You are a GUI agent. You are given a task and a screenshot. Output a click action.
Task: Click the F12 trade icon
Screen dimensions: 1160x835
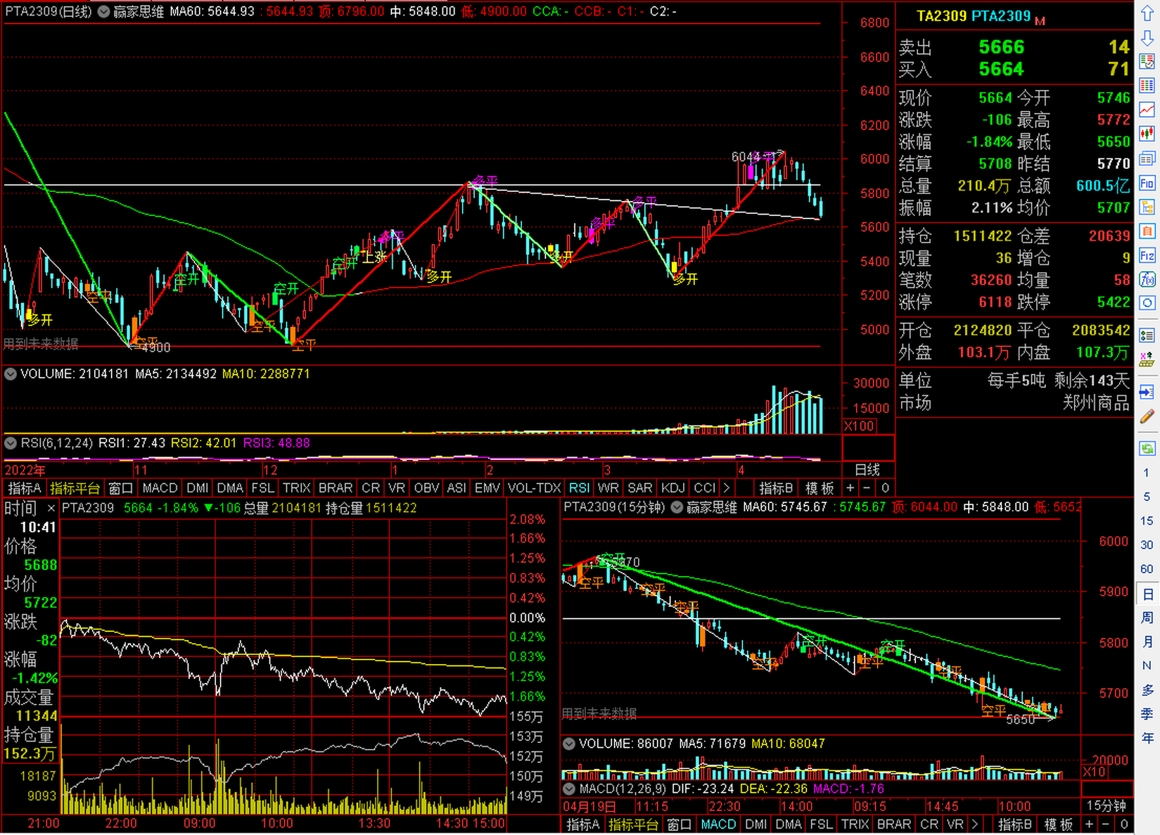[1147, 255]
